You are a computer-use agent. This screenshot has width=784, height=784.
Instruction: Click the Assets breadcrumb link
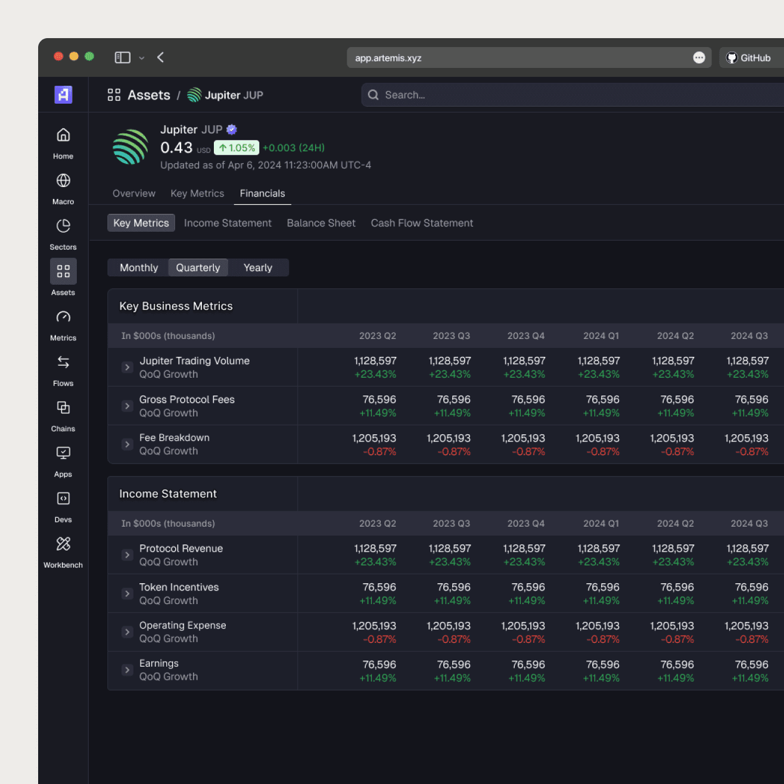click(149, 95)
